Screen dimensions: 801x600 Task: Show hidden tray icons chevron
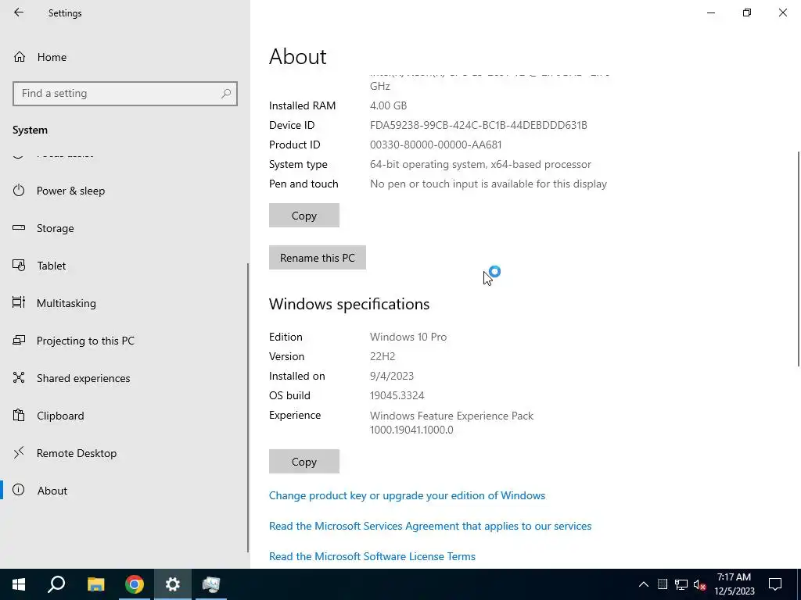[644, 584]
